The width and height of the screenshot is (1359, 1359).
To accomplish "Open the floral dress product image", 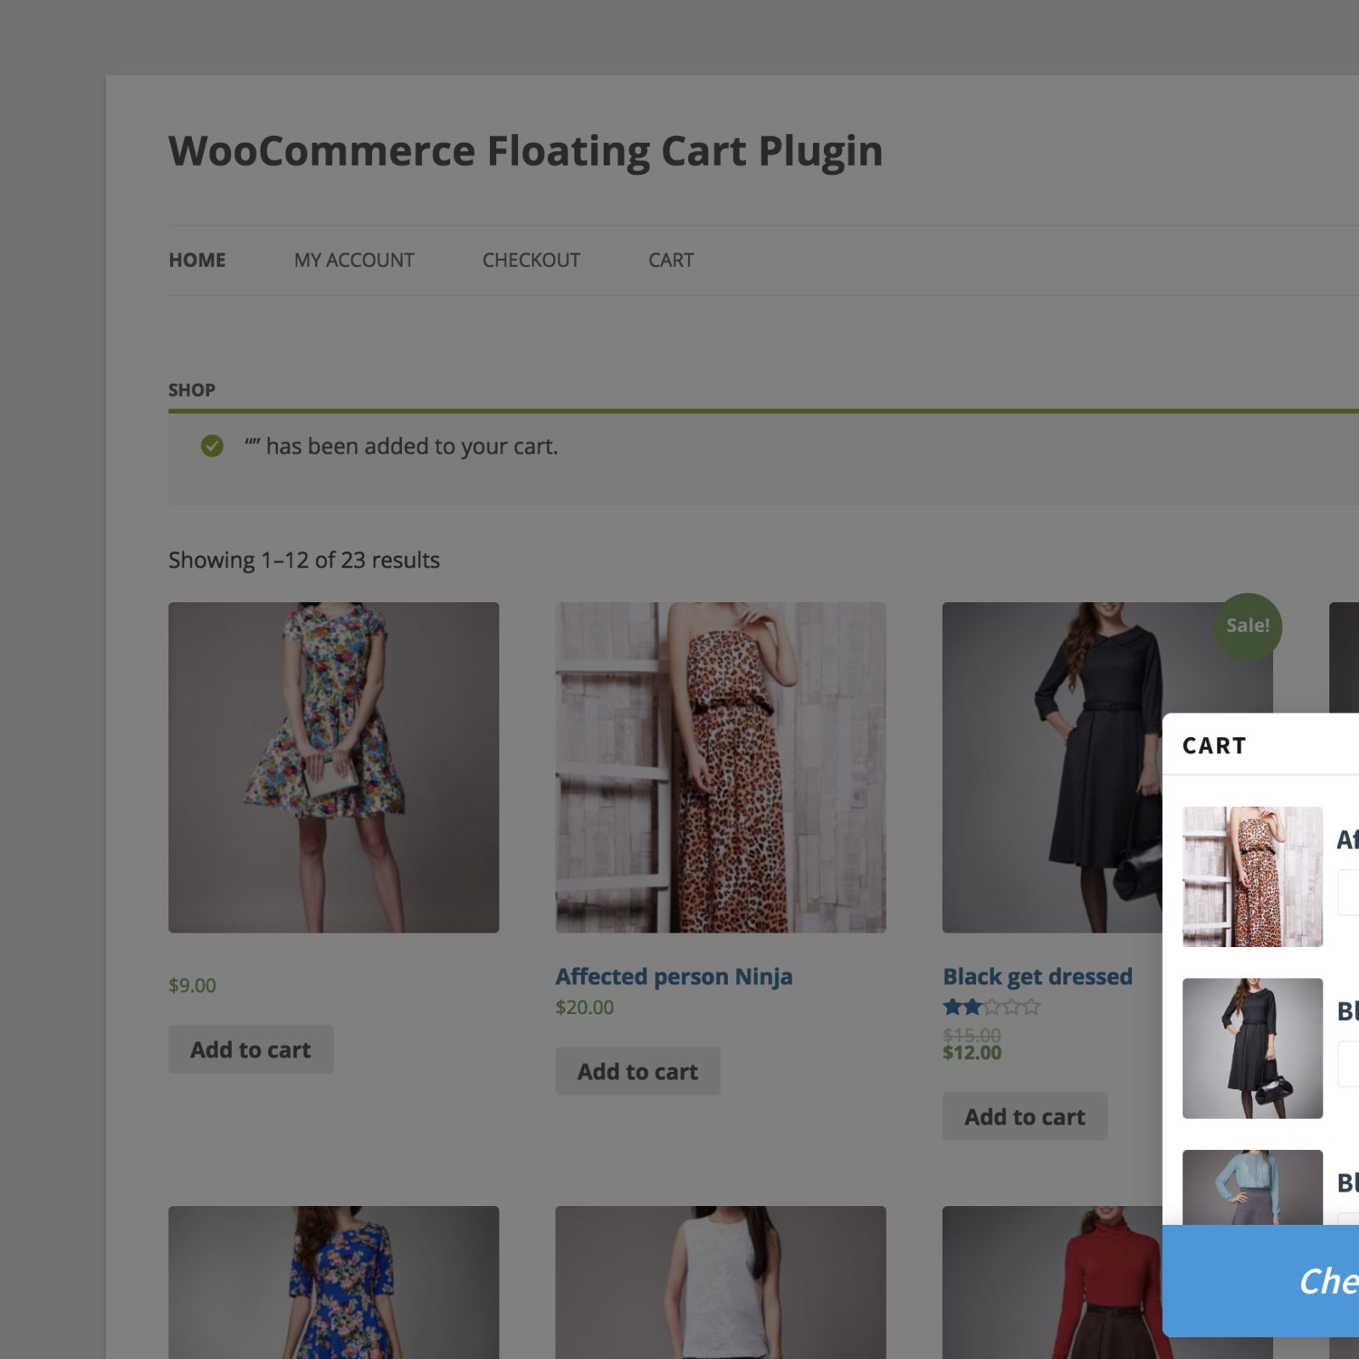I will tap(333, 769).
